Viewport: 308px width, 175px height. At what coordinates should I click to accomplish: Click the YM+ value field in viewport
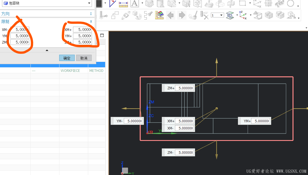tap(261, 121)
